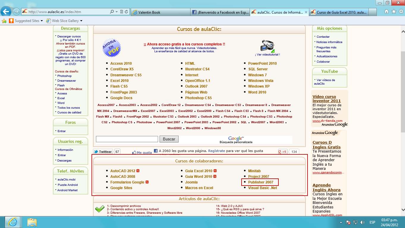
Task: Open the Access 2010 course link
Action: (x=121, y=63)
